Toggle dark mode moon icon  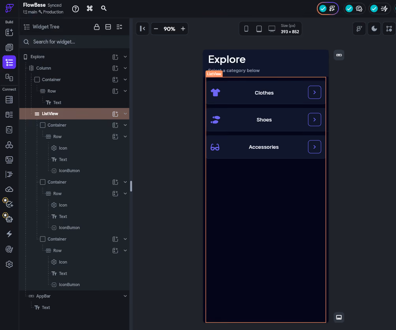point(374,28)
